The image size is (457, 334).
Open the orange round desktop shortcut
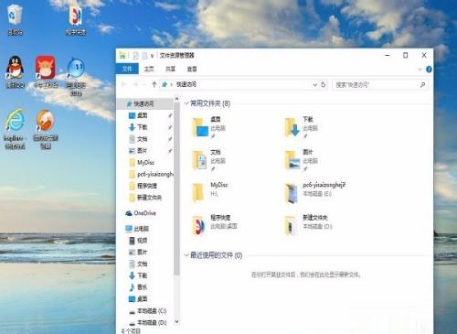[46, 129]
